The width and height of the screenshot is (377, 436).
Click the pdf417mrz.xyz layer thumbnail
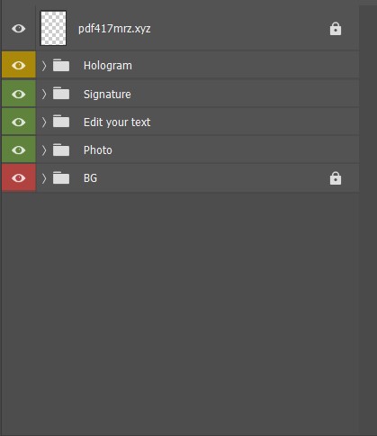53,28
